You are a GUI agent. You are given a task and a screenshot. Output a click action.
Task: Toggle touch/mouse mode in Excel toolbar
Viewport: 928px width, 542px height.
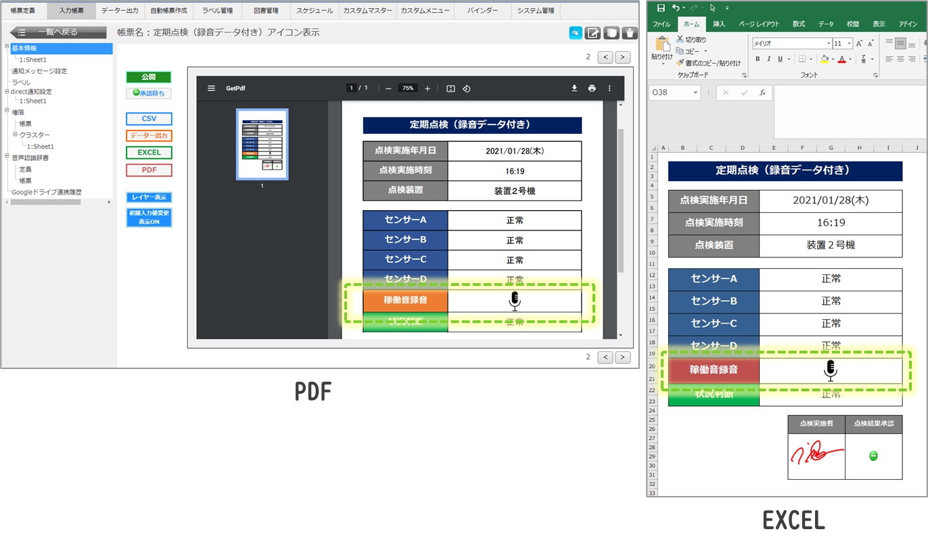click(x=713, y=8)
